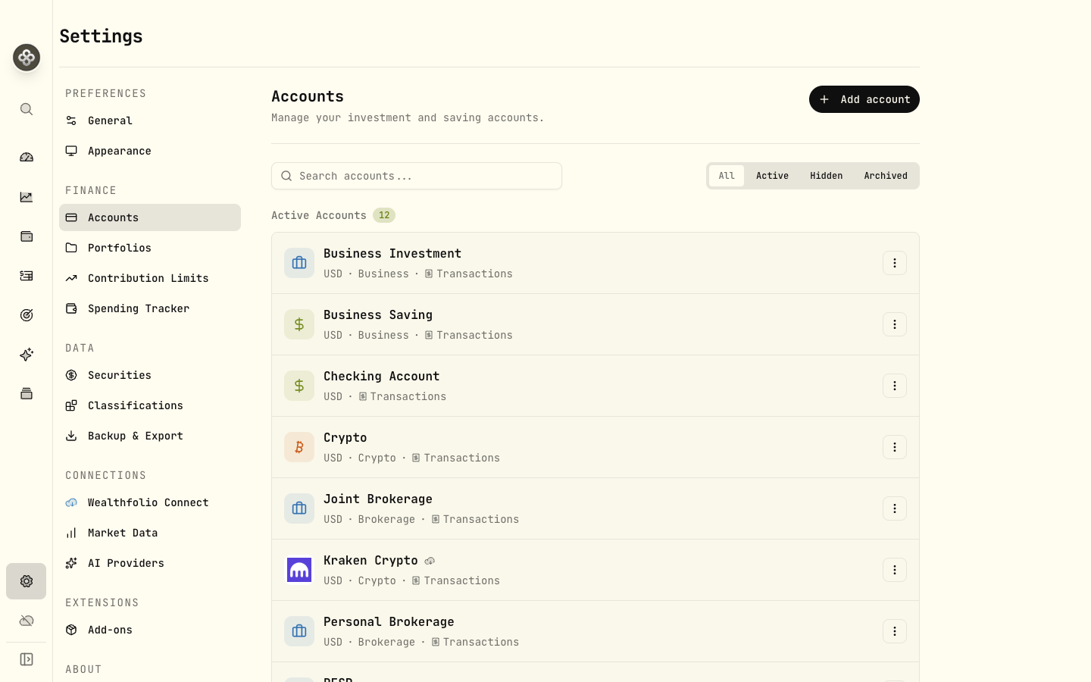Open Appearance settings
The width and height of the screenshot is (1091, 682).
click(x=150, y=151)
